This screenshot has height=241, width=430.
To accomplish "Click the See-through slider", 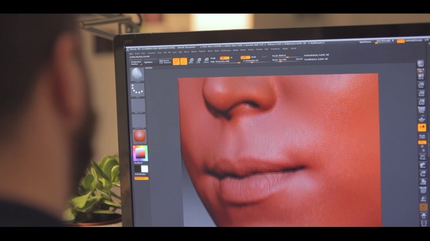I will click(x=385, y=42).
